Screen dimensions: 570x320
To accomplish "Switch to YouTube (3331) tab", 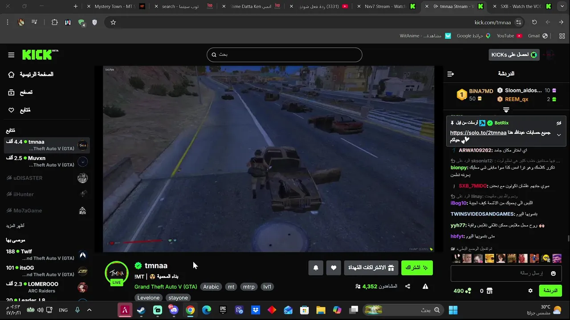I will point(319,6).
